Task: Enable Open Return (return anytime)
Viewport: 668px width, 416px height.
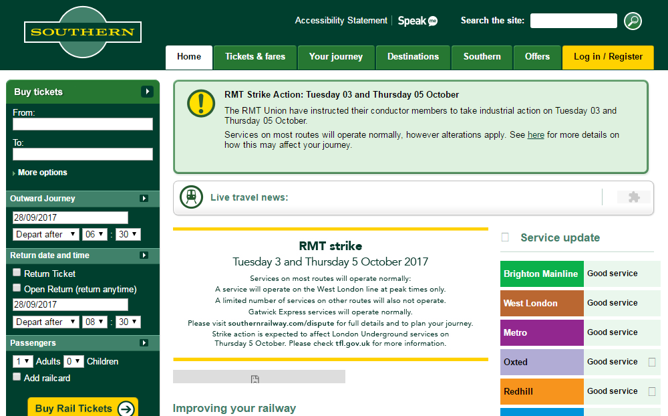Action: (x=17, y=288)
